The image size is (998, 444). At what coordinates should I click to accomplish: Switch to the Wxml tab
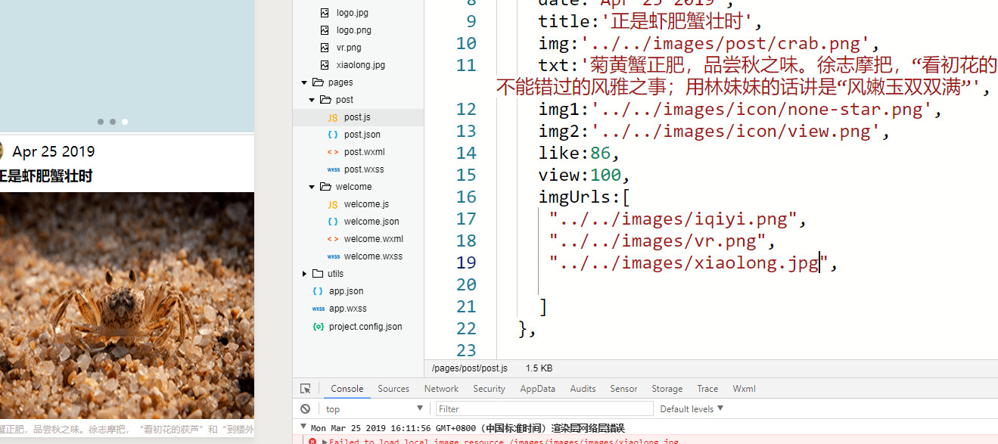tap(744, 389)
